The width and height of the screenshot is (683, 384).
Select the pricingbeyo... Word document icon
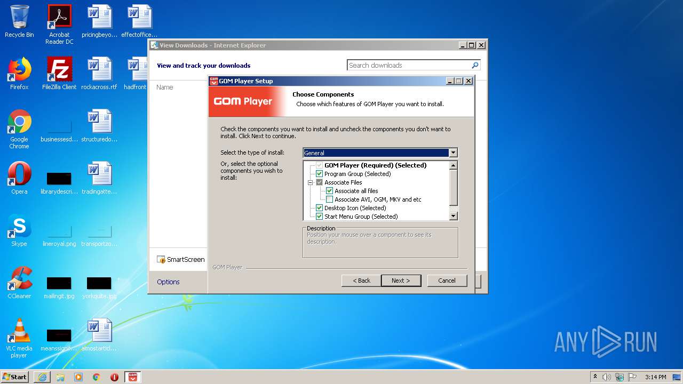tap(99, 21)
